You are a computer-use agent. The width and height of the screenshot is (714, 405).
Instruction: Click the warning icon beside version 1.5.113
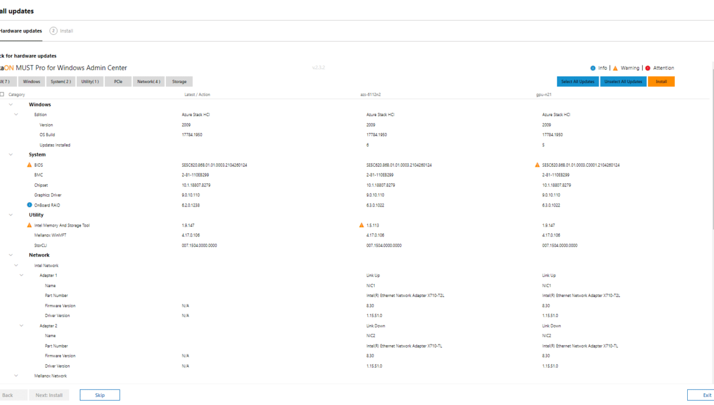coord(361,225)
